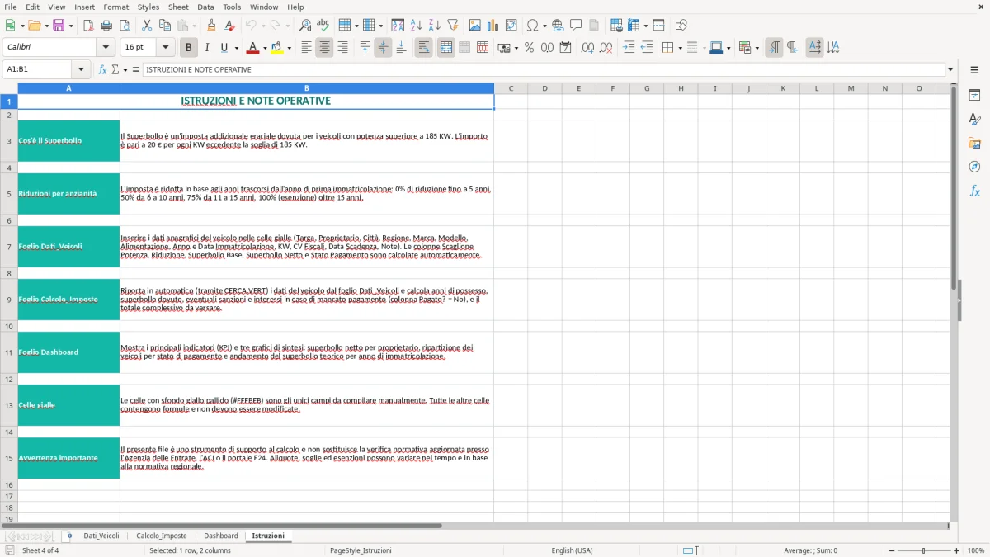Click the Copy icon
The width and height of the screenshot is (990, 557).
point(165,26)
